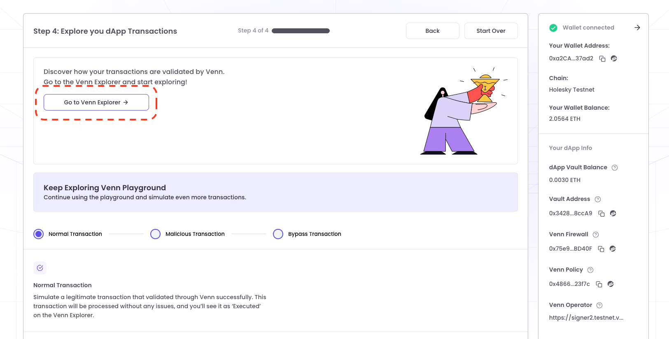Click the Go to Venn Explorer button
The image size is (669, 339).
pyautogui.click(x=96, y=102)
